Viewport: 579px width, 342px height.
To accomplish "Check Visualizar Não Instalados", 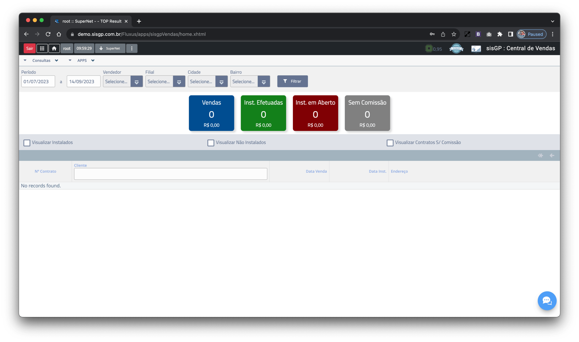I will [x=211, y=143].
